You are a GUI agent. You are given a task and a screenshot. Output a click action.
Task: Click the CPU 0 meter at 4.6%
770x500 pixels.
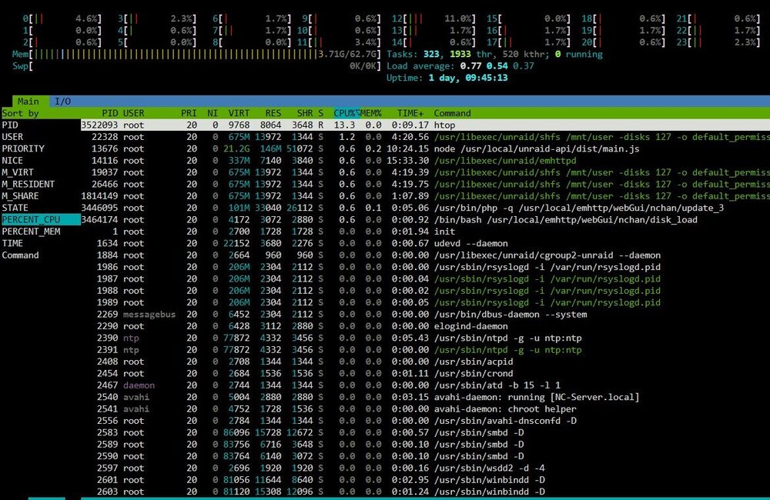[62, 18]
